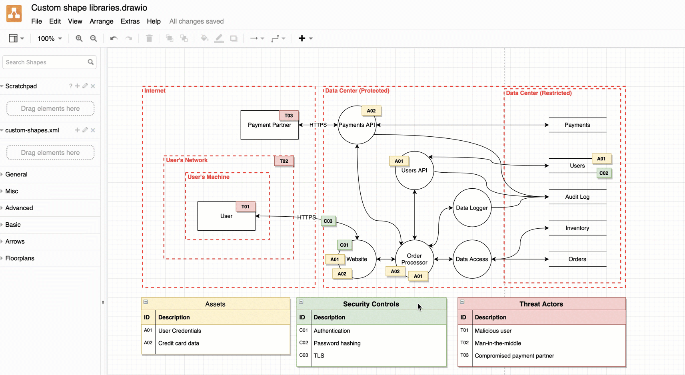This screenshot has height=375, width=685.
Task: Click the zoom out magnifier icon
Action: click(94, 38)
